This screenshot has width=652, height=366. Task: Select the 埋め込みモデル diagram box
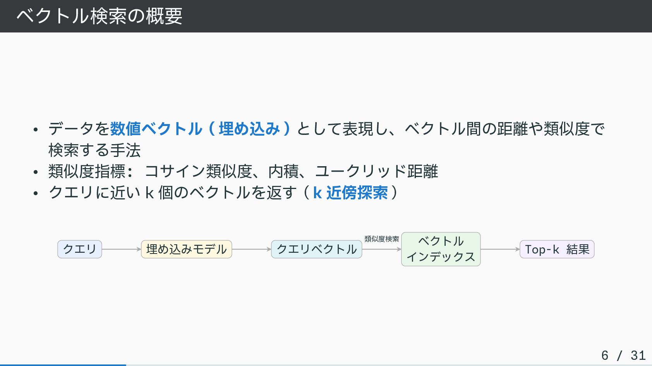click(x=186, y=249)
